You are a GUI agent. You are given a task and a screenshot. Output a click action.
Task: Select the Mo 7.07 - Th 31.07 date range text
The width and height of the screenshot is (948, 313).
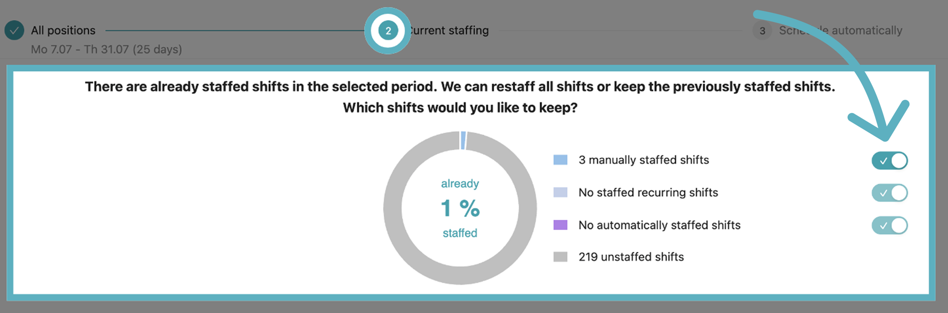(106, 49)
